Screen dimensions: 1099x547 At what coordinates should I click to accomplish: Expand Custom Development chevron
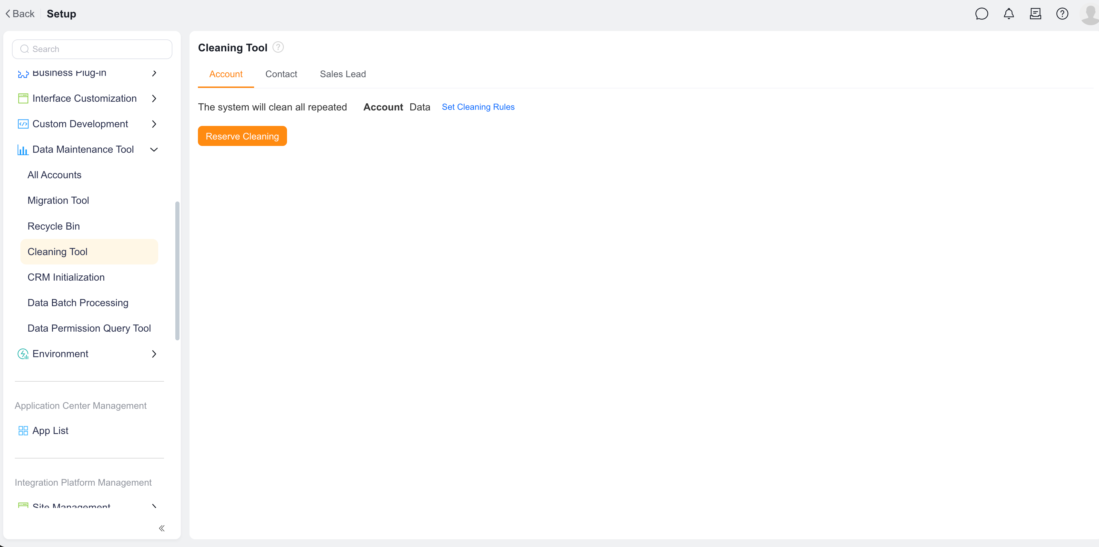(x=154, y=124)
